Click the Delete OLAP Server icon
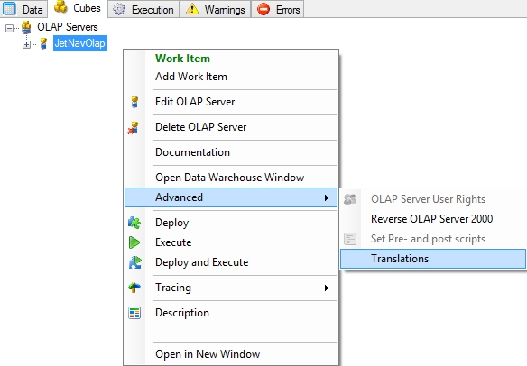Viewport: 527px width, 366px height. tap(133, 128)
